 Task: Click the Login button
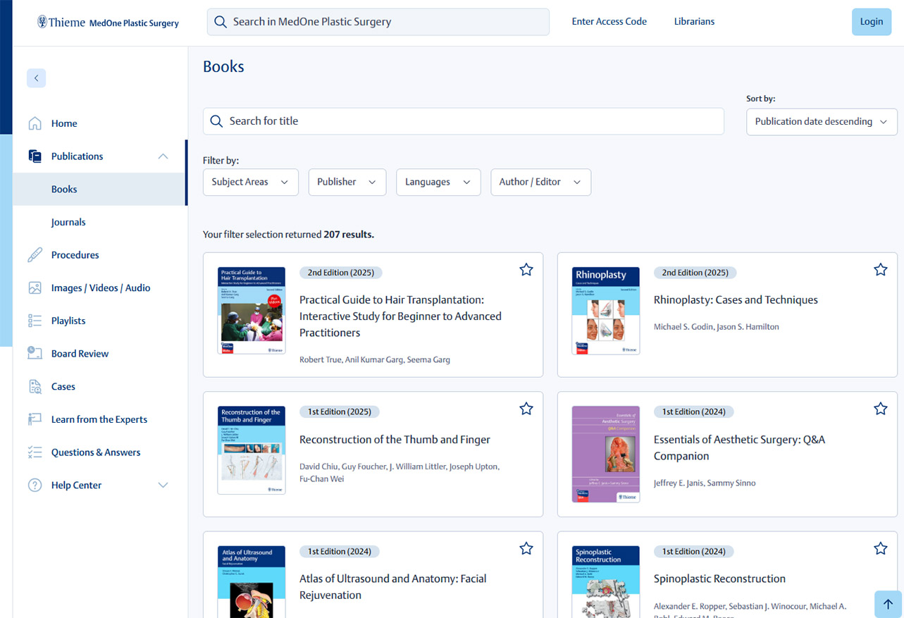(871, 21)
